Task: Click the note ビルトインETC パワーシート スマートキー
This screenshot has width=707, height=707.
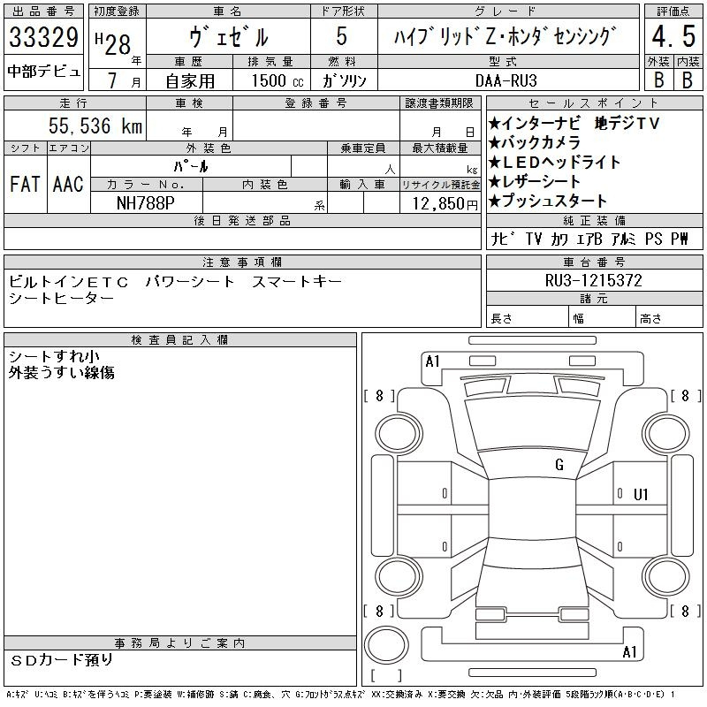Action: [175, 282]
